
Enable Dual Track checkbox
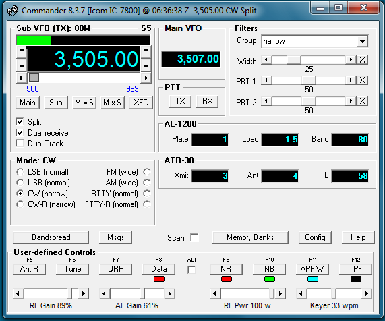tap(20, 143)
